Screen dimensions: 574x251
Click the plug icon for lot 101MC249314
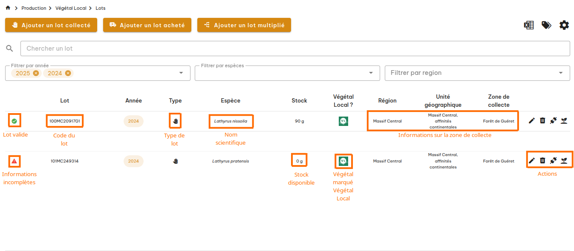tap(553, 160)
